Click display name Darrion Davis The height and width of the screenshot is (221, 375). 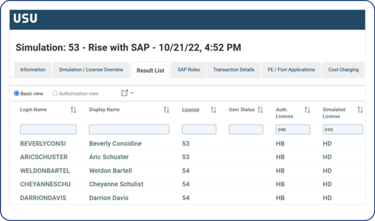[x=108, y=198]
